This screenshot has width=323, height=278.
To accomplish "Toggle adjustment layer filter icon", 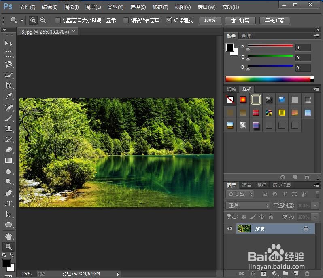I will pyautogui.click(x=275, y=194).
